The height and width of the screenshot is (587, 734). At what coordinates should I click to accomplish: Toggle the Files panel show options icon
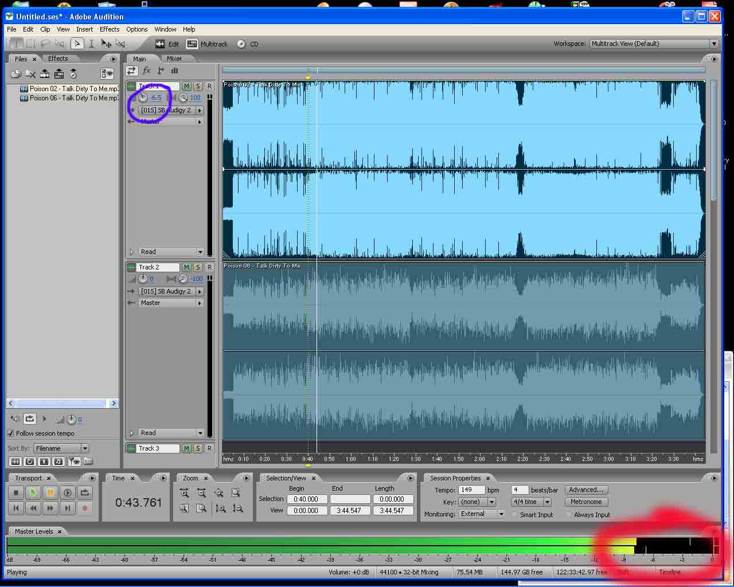pyautogui.click(x=107, y=73)
